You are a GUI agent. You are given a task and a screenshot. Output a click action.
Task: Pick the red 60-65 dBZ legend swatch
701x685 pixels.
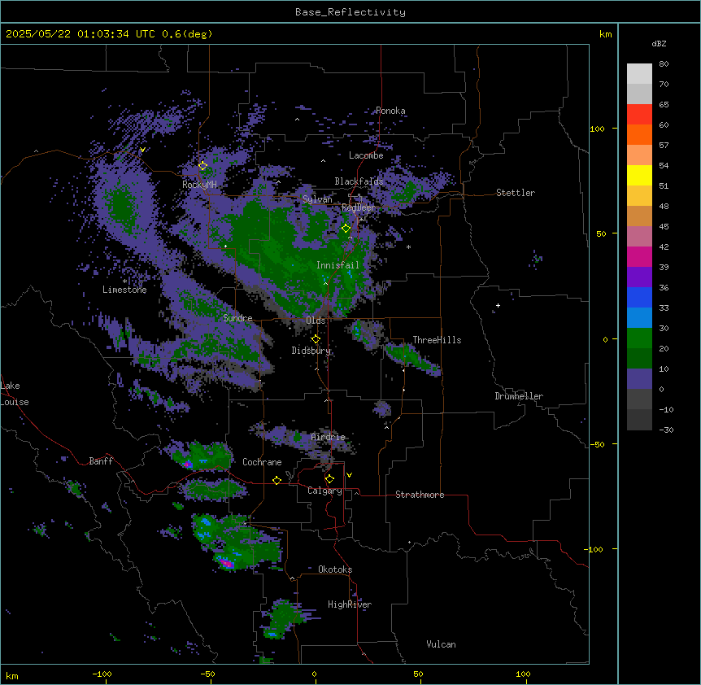[639, 114]
